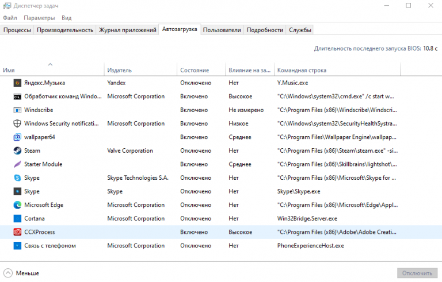The height and width of the screenshot is (282, 442).
Task: Switch to the Производительность tab
Action: [65, 30]
